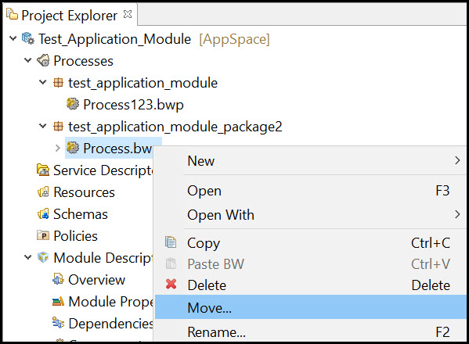Click the Copy pages icon
The image size is (469, 344).
(x=171, y=242)
